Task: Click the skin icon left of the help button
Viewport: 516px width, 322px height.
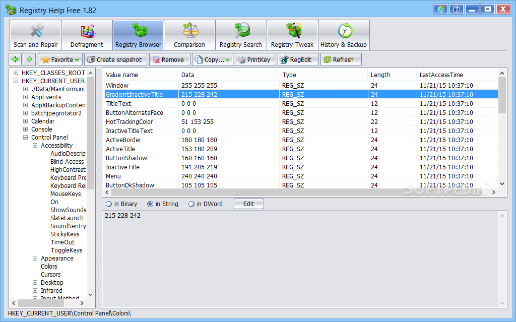Action: tap(441, 9)
